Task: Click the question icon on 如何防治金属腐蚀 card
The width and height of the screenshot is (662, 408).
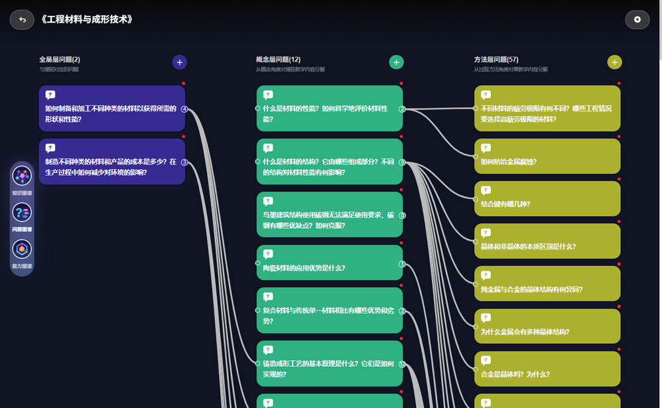Action: pyautogui.click(x=486, y=148)
